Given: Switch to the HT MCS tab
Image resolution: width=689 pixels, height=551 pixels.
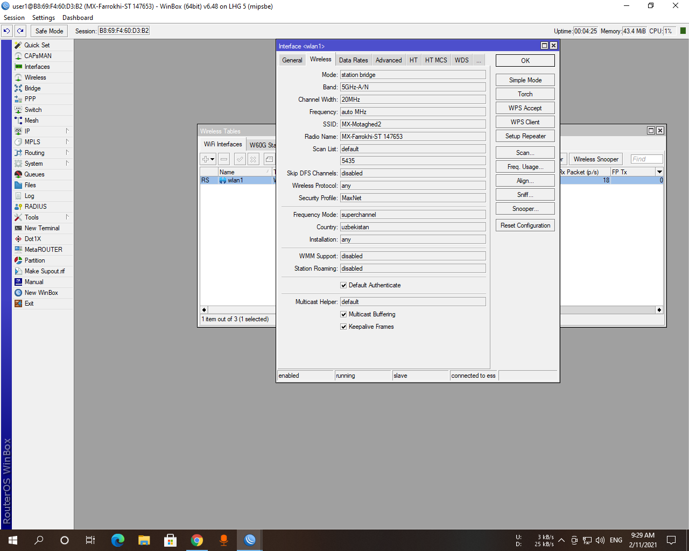Looking at the screenshot, I should point(435,60).
